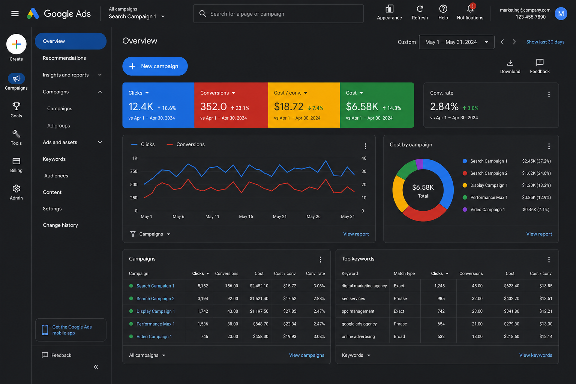Viewport: 576px width, 384px height.
Task: Open Conv. rate card options menu
Action: click(549, 94)
